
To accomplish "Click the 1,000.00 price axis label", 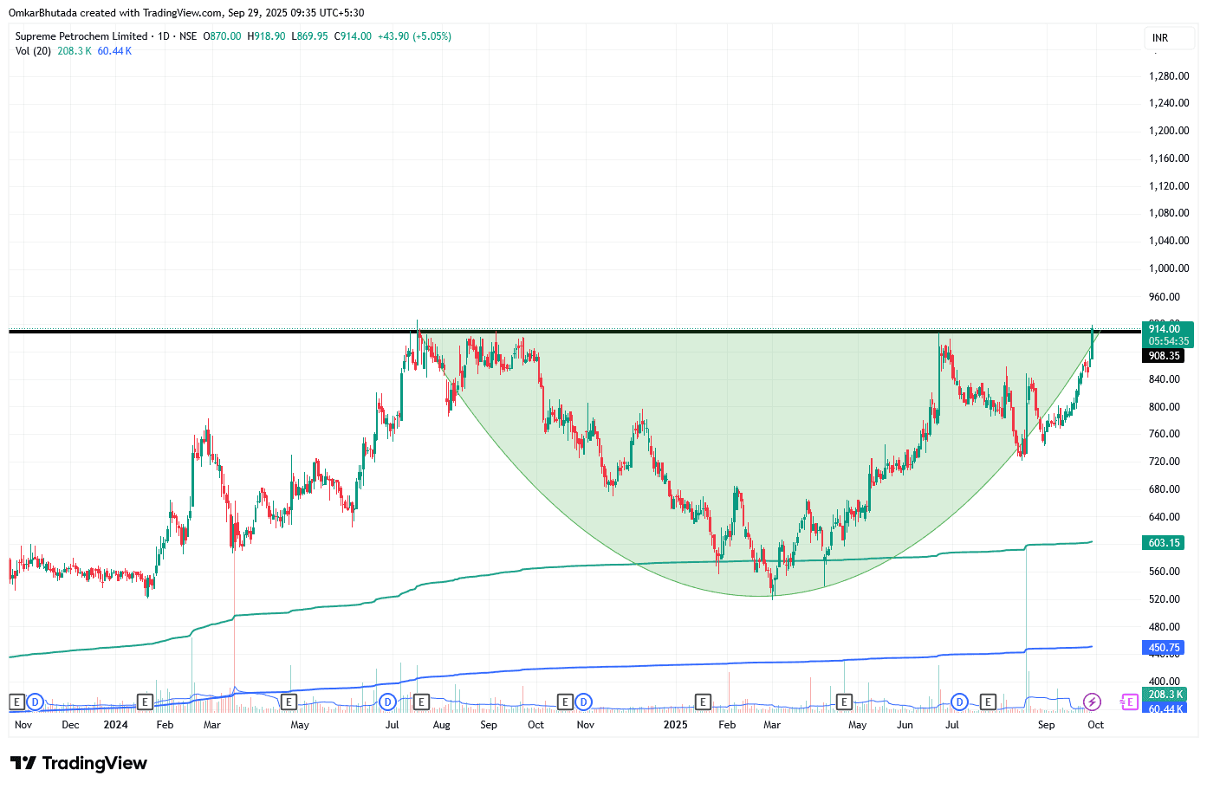I will 1169,268.
